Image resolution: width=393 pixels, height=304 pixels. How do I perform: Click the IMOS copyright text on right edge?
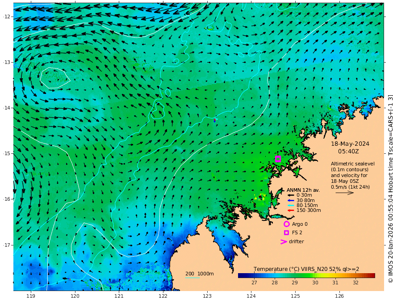[x=390, y=189]
